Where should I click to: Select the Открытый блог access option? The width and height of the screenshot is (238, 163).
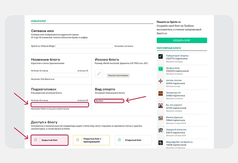tap(133, 140)
